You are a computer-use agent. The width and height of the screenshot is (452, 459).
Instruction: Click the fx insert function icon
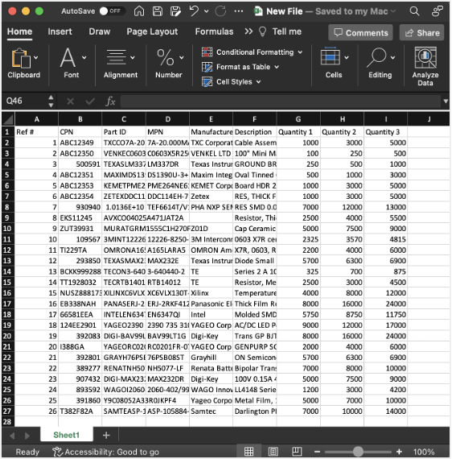[x=110, y=101]
